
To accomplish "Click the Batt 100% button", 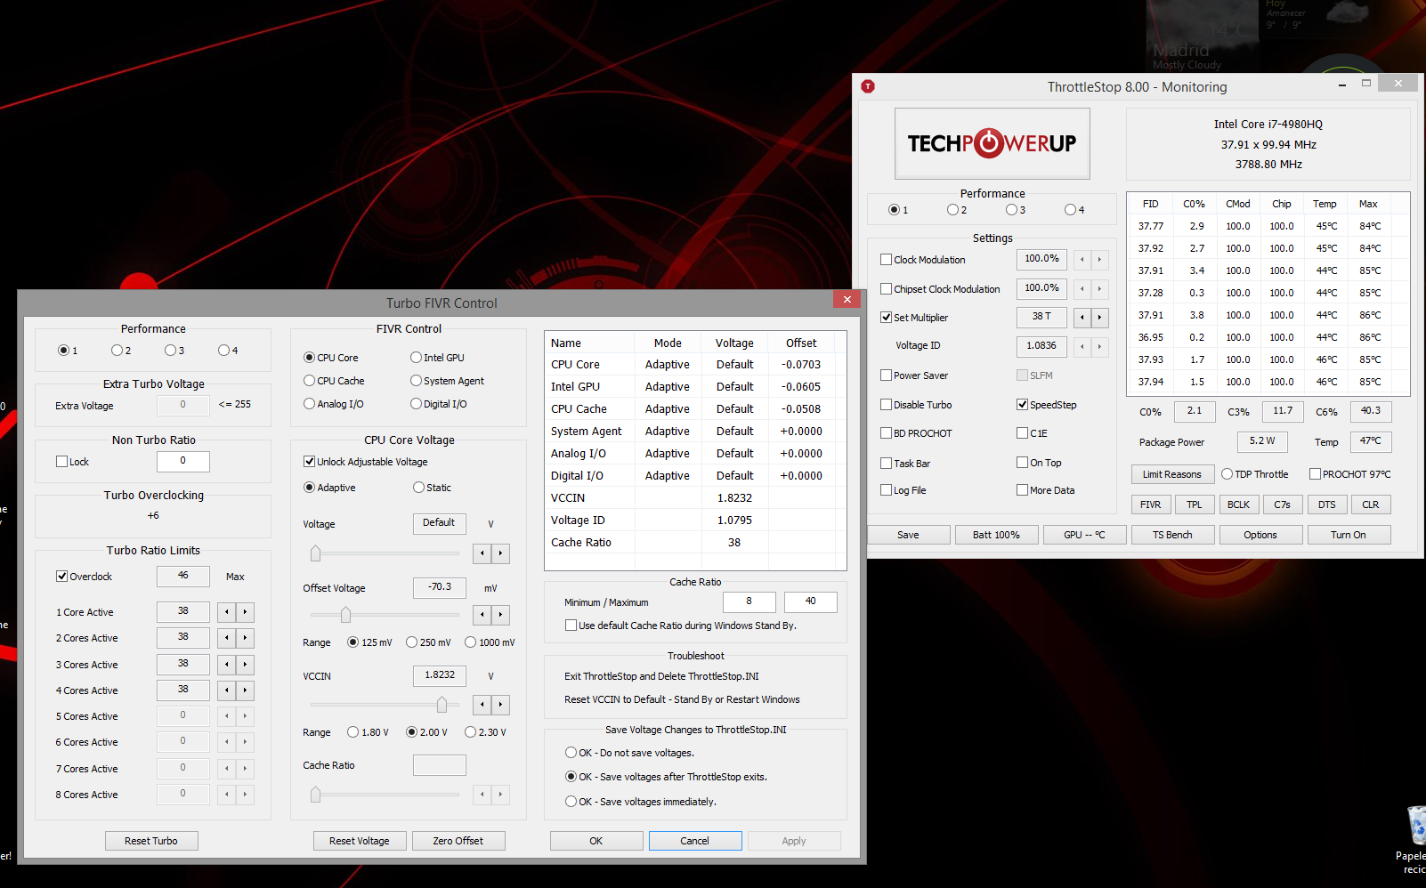I will [x=996, y=535].
